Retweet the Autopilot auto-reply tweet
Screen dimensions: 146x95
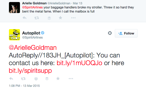23,79
